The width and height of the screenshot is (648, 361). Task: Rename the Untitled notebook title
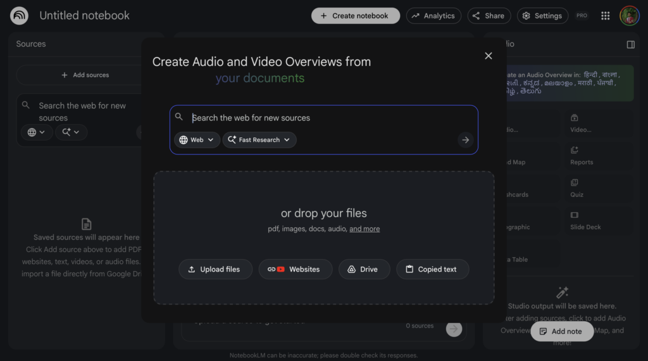point(84,16)
